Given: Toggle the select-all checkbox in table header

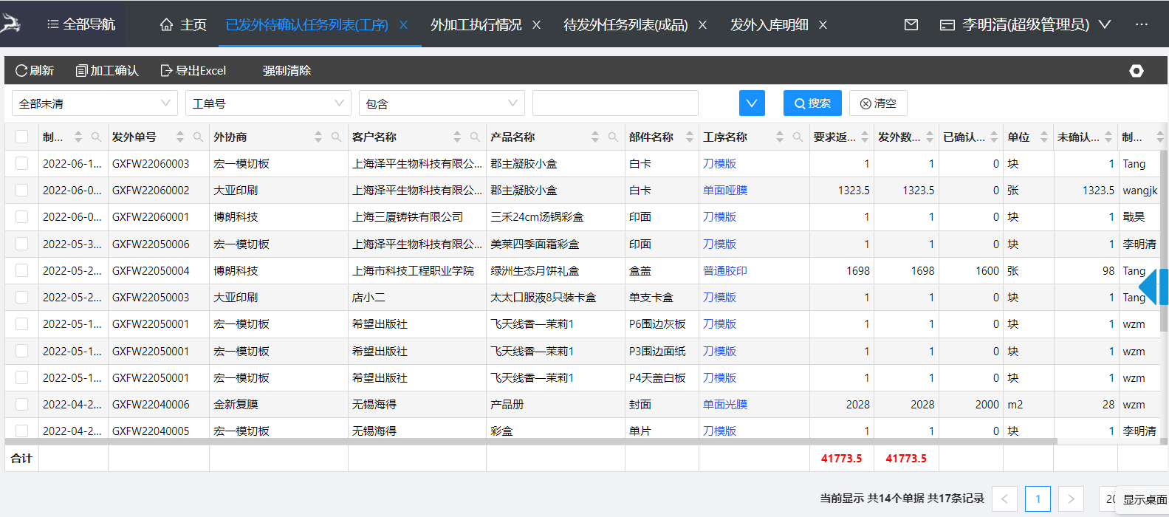Looking at the screenshot, I should pyautogui.click(x=21, y=137).
